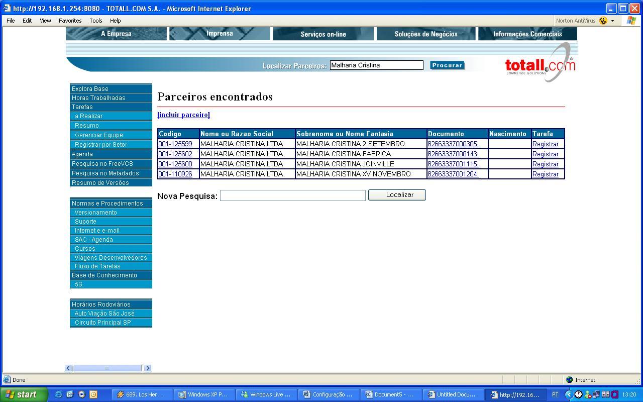Image resolution: width=643 pixels, height=402 pixels.
Task: Launch the orange quick launch icon beside Media Player
Action: tap(93, 394)
